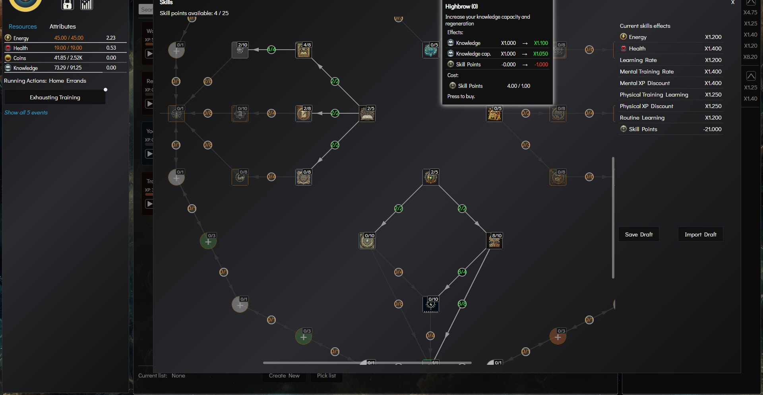Click the Save Draft button

(x=639, y=234)
